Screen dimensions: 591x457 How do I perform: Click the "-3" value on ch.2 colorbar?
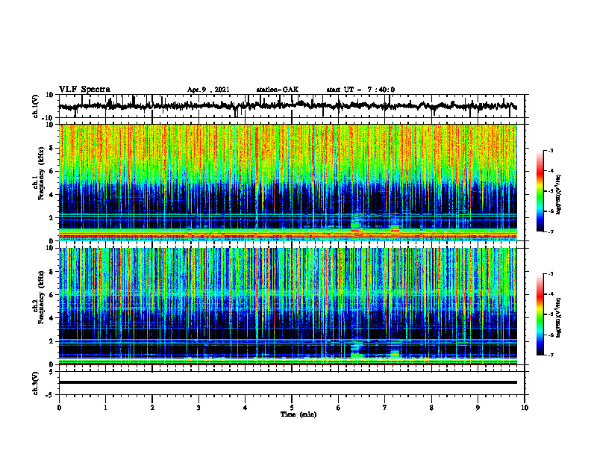(551, 274)
